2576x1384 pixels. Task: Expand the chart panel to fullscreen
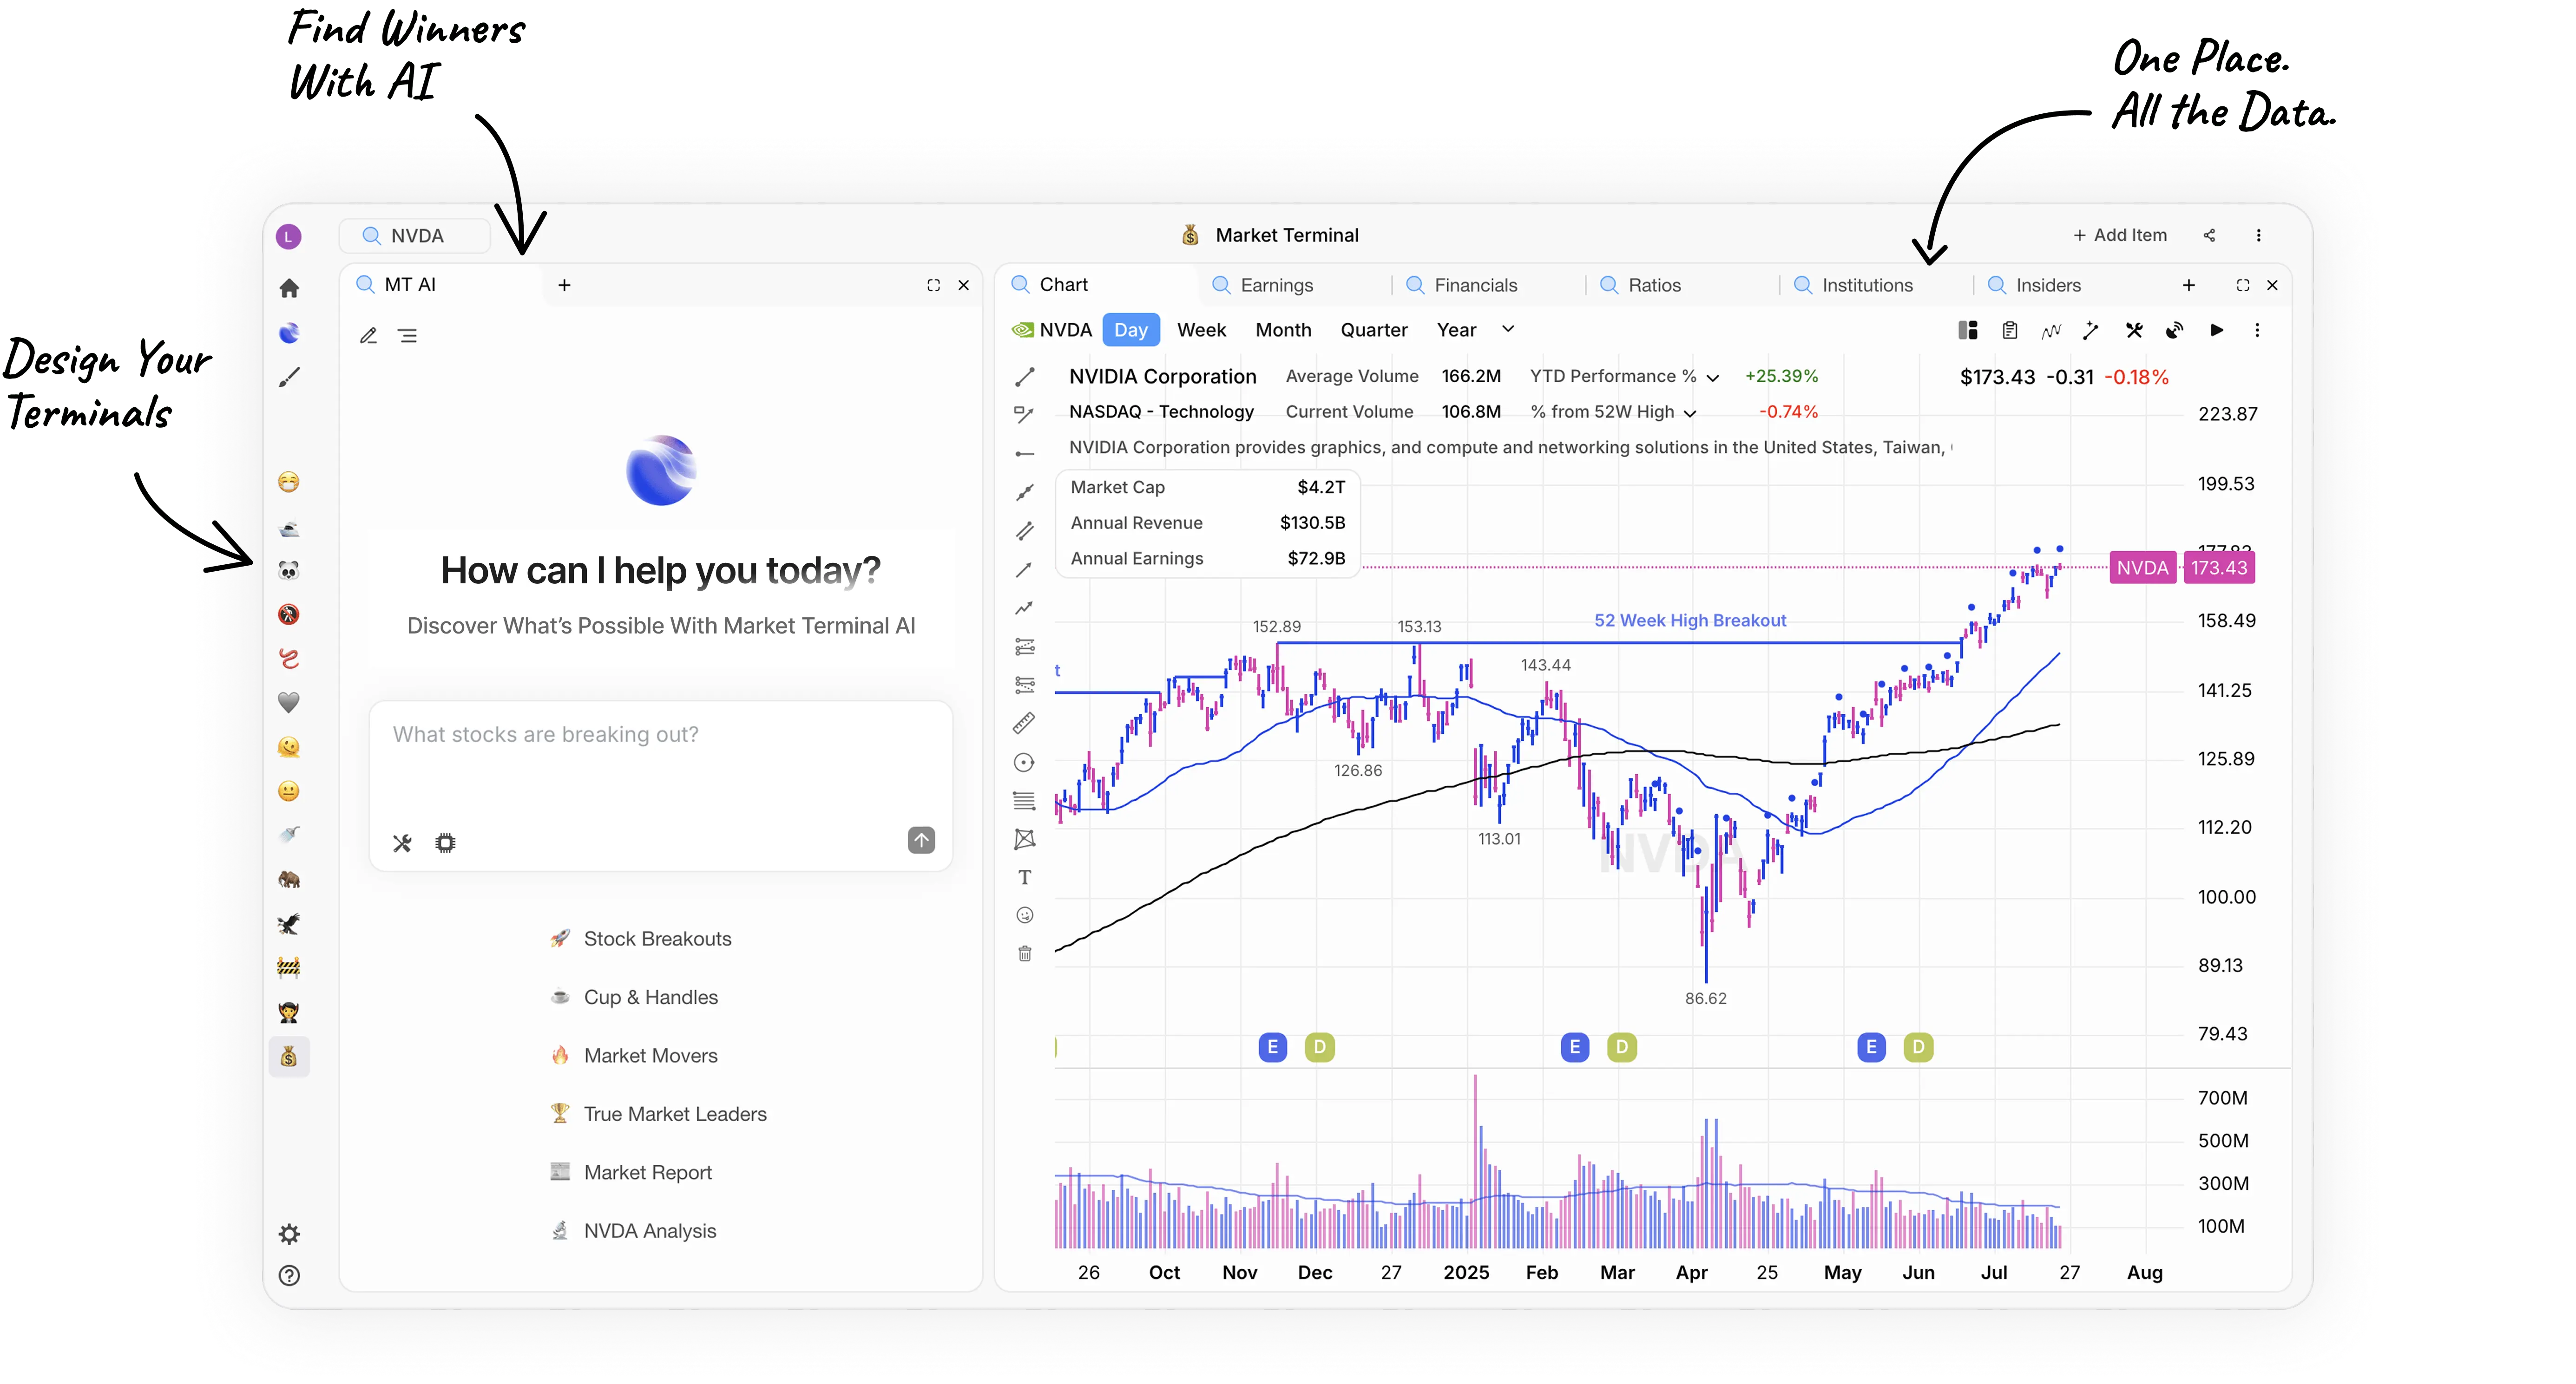coord(2243,285)
